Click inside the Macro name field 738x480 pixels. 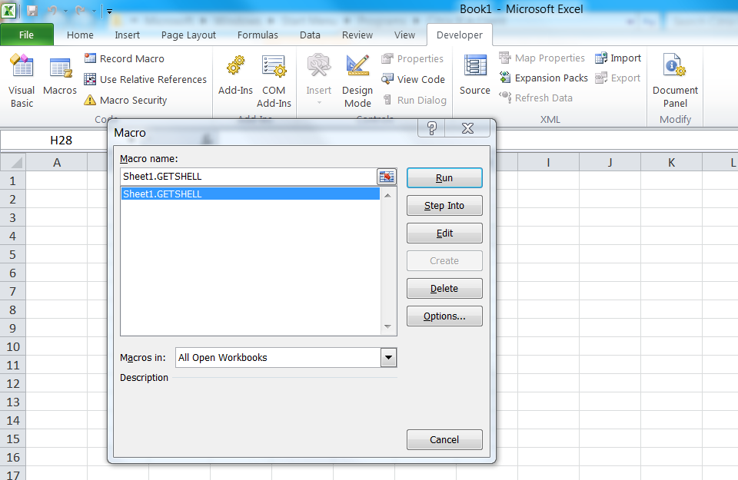[246, 176]
